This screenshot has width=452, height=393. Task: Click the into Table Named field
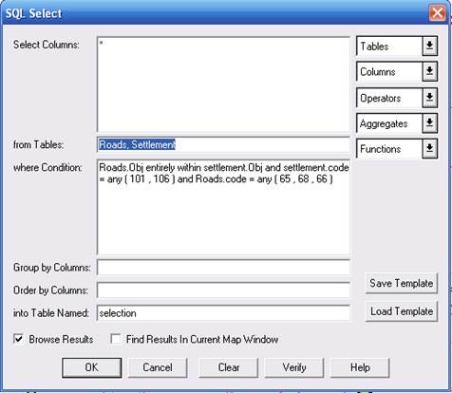pyautogui.click(x=223, y=313)
